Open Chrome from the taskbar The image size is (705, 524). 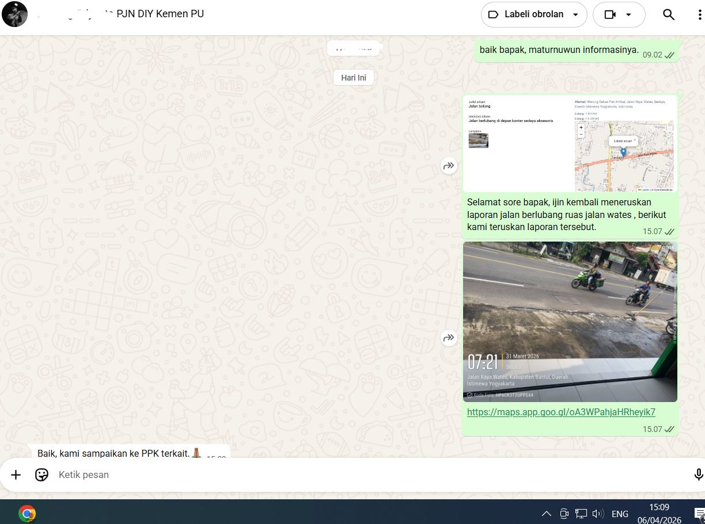(27, 513)
